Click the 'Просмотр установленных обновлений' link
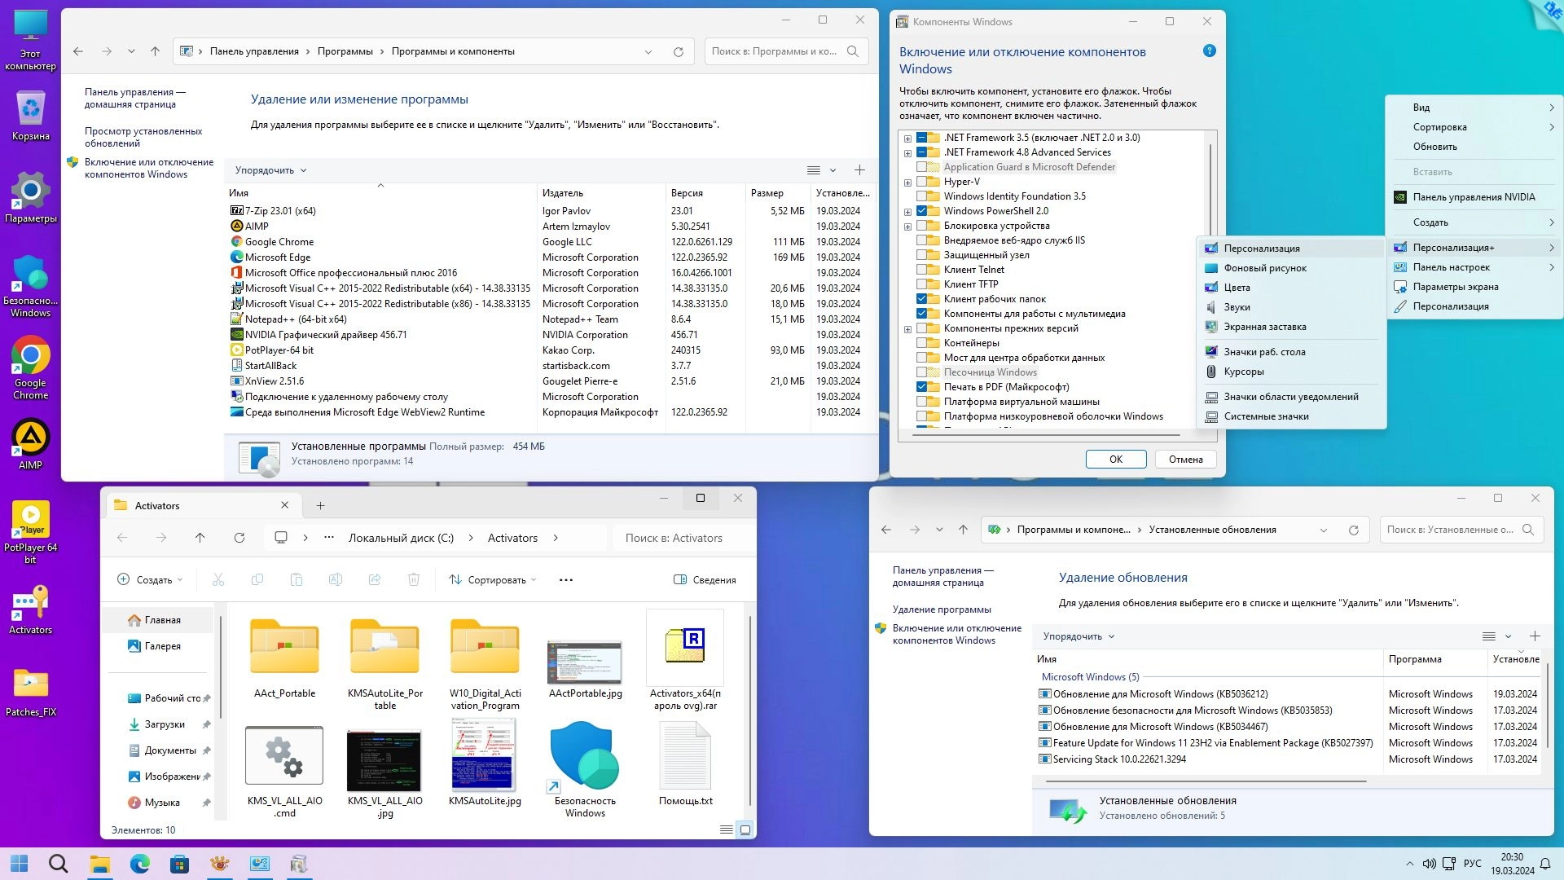The width and height of the screenshot is (1564, 880). [x=143, y=137]
